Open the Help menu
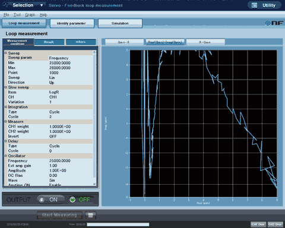The height and width of the screenshot is (228, 285). [43, 15]
